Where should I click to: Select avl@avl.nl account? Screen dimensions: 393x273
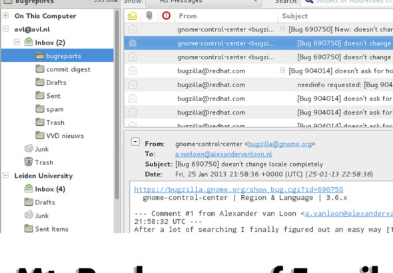click(x=32, y=29)
